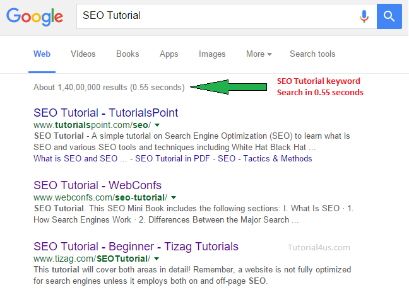This screenshot has height=297, width=409.
Task: Switch to the Videos tab
Action: 83,54
